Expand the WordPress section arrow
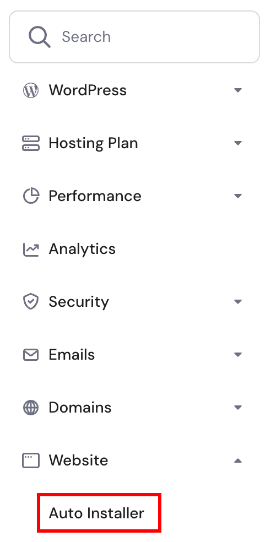 [238, 90]
